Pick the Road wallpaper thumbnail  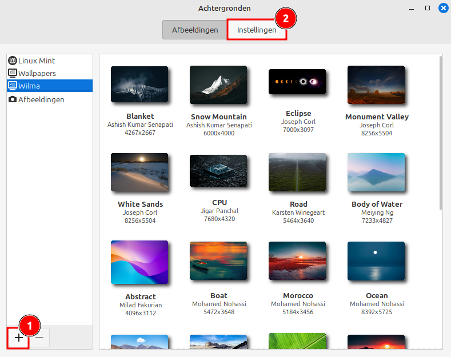(x=297, y=172)
